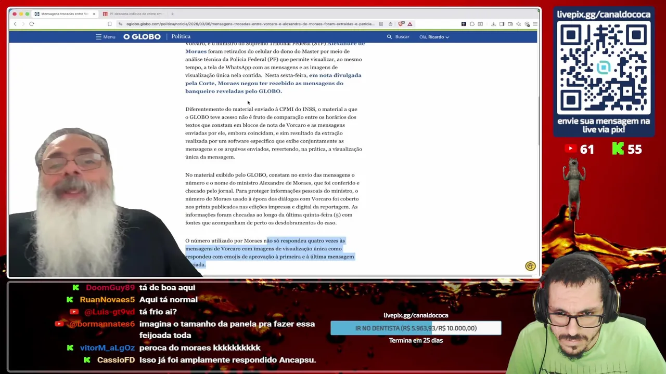666x374 pixels.
Task: Open the share icon in address bar
Action: (x=390, y=24)
